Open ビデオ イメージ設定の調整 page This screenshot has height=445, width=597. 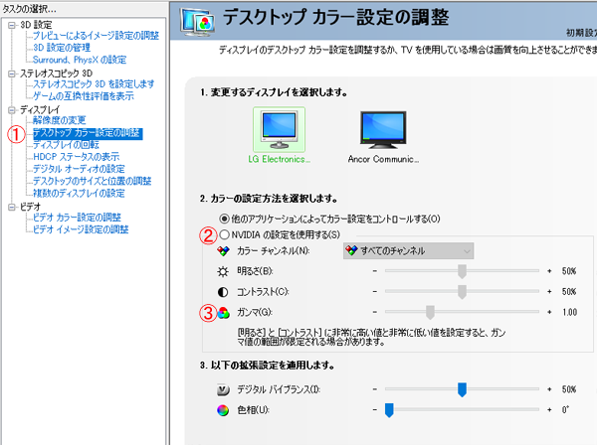(81, 229)
